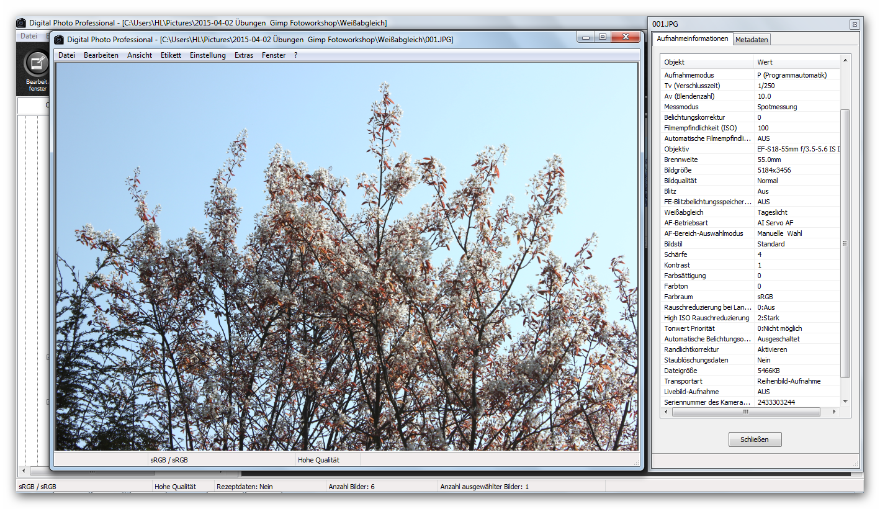Select the Farbraum row
This screenshot has width=880, height=509.
(x=750, y=297)
